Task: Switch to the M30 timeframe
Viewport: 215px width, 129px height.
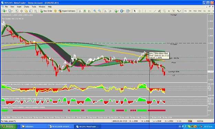Action: (200, 11)
